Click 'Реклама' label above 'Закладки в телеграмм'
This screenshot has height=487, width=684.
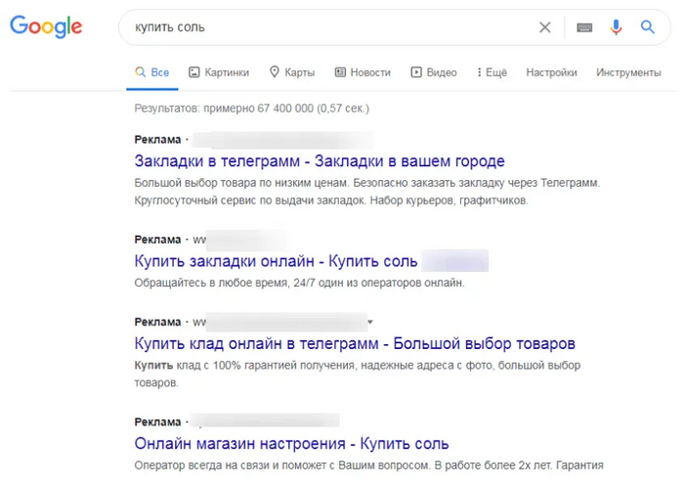pyautogui.click(x=157, y=140)
